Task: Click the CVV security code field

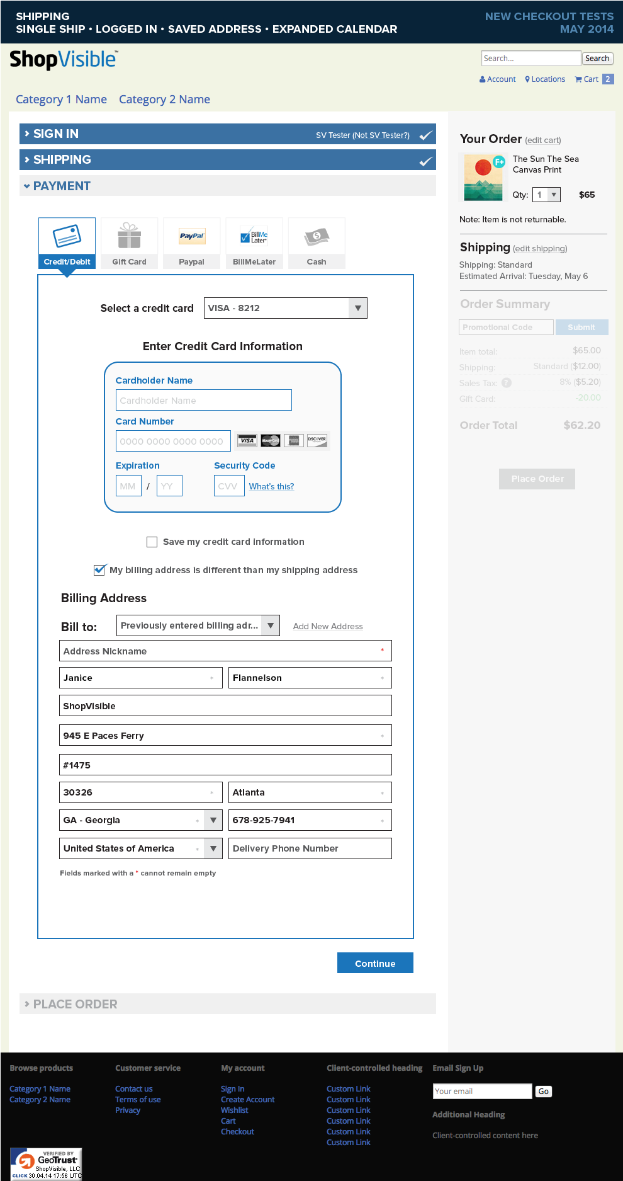Action: point(229,486)
